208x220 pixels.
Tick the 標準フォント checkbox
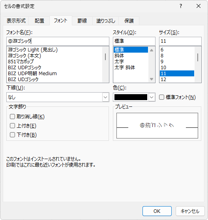[161, 97]
